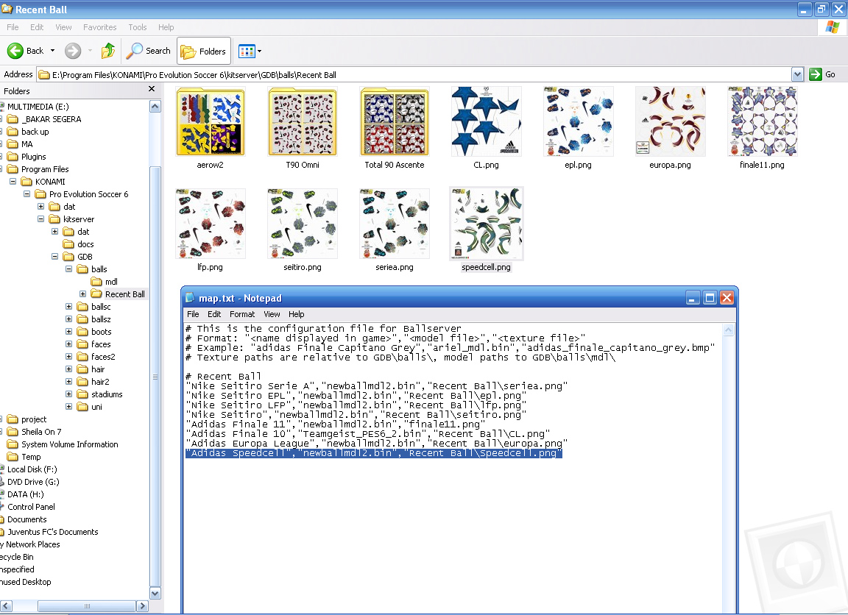Expand the boots folder node
848x615 pixels.
(68, 332)
